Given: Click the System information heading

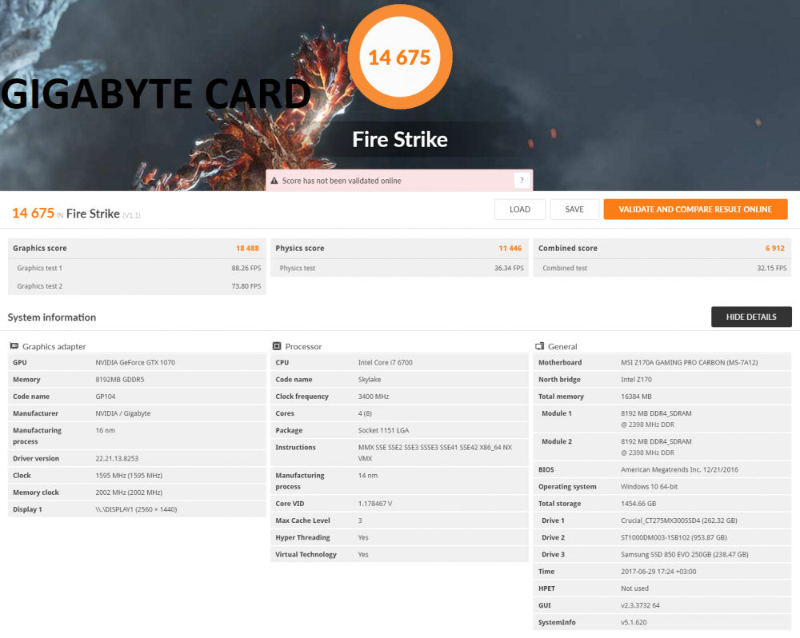Looking at the screenshot, I should [51, 317].
